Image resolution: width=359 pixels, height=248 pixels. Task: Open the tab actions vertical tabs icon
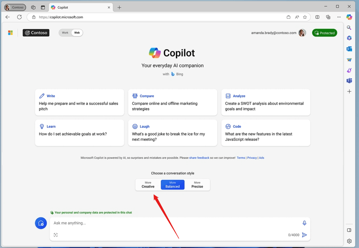coord(43,7)
